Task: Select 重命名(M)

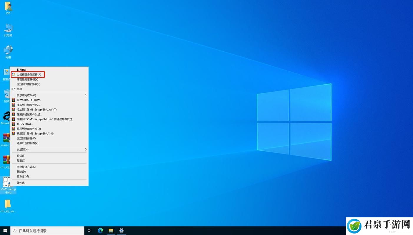Action: click(49, 176)
